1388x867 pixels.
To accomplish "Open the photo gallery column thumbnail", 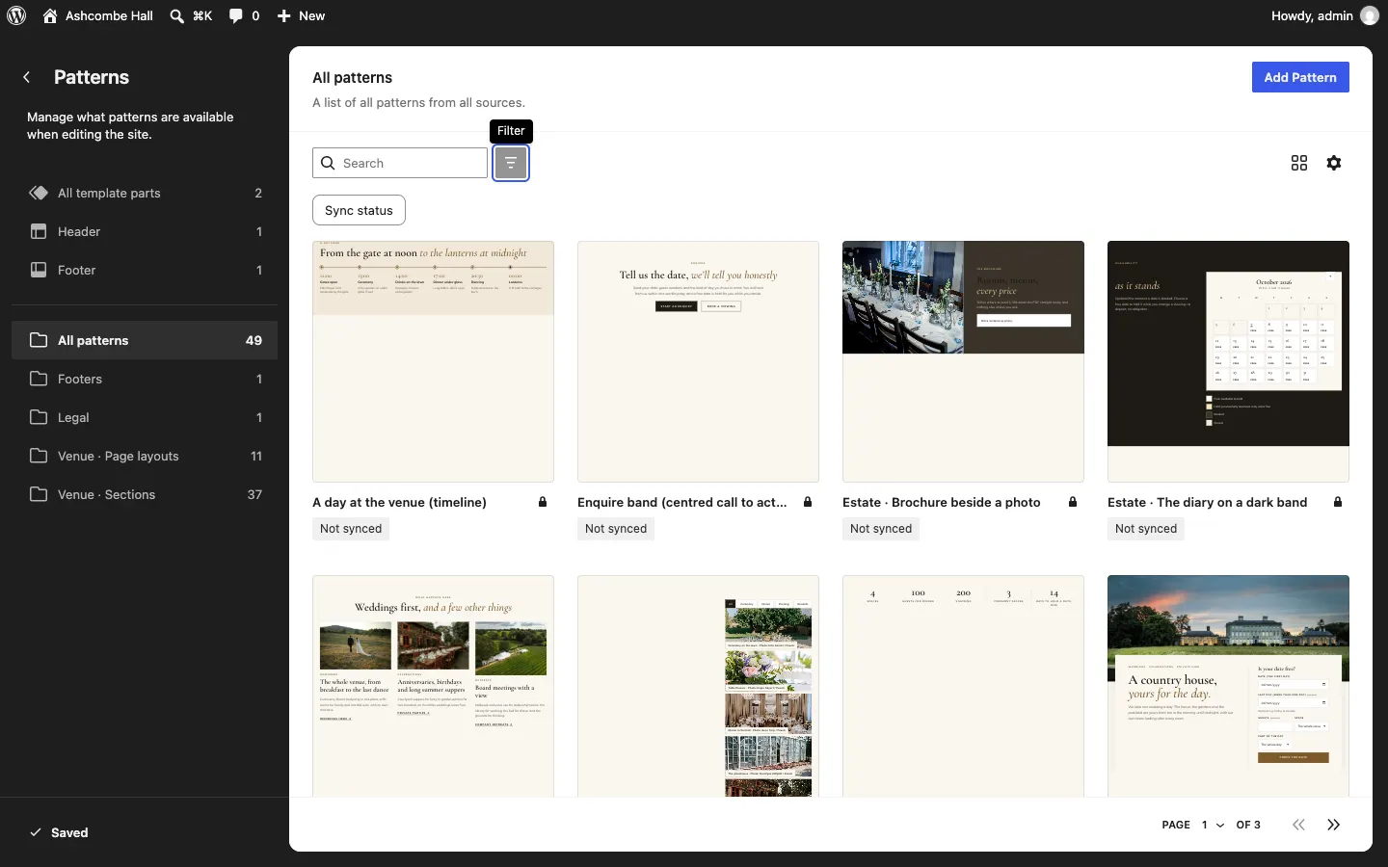I will point(698,686).
